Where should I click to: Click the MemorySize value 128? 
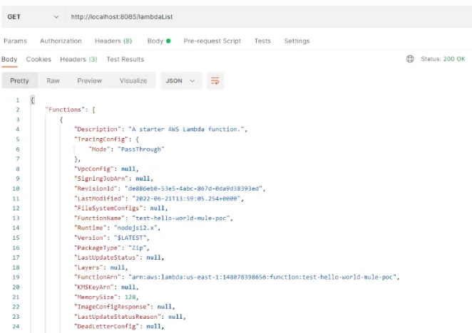click(130, 297)
